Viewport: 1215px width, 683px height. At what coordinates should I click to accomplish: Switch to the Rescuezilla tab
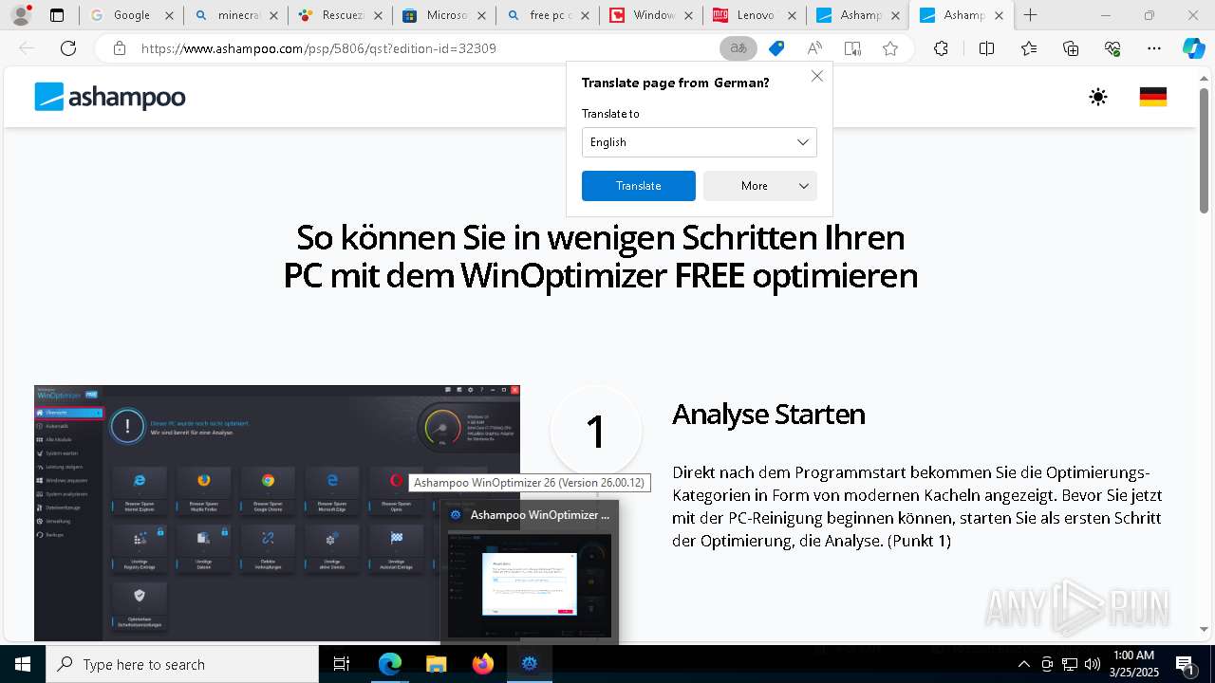[341, 15]
